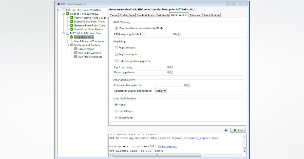Disable Map persistent array variables to RAMs
Viewport: 304px width, 159px height.
click(x=116, y=28)
